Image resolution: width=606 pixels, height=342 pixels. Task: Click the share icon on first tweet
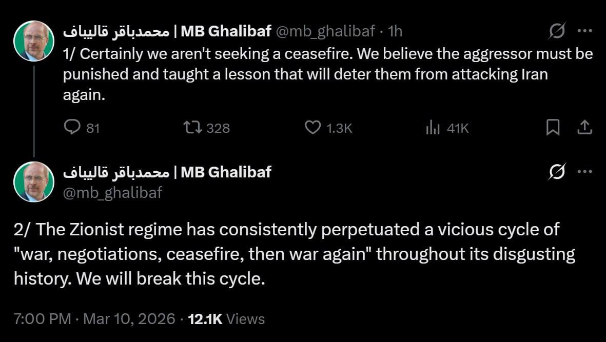pos(584,127)
